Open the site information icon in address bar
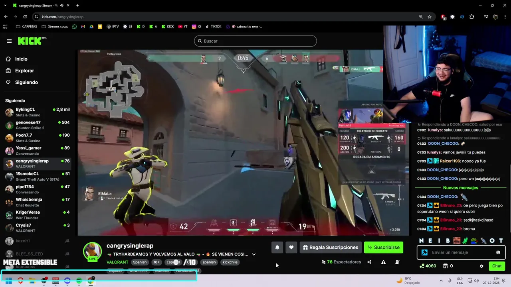Image resolution: width=511 pixels, height=287 pixels. tap(36, 17)
